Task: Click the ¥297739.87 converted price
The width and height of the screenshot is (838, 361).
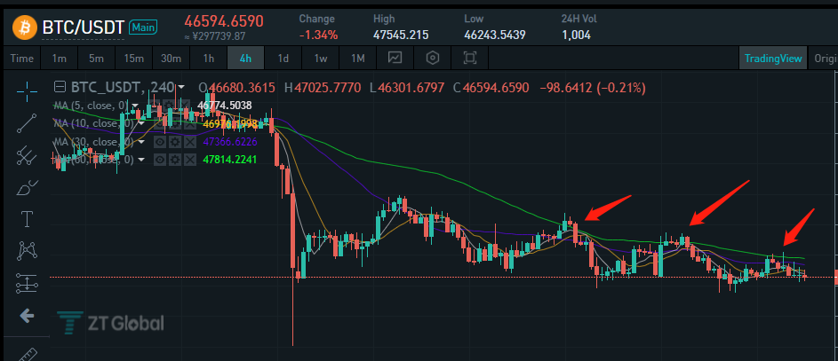Action: point(215,36)
